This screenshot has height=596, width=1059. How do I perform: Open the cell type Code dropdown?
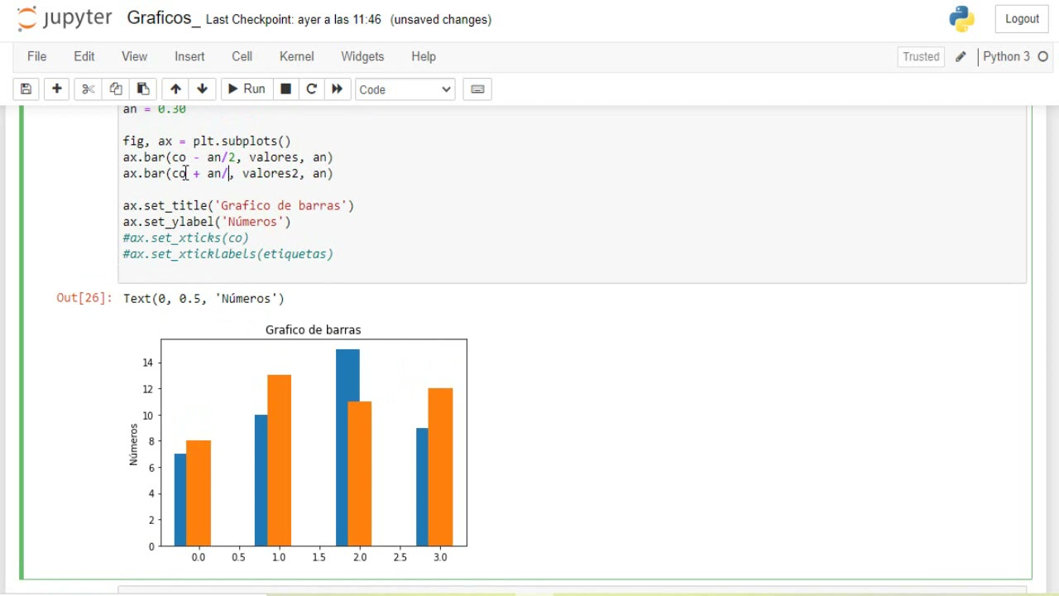(405, 89)
